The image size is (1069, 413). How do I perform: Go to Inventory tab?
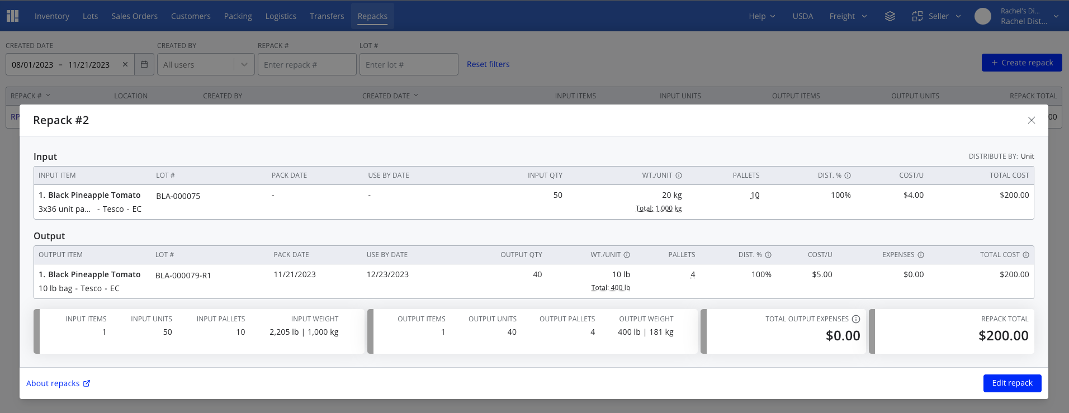[52, 16]
